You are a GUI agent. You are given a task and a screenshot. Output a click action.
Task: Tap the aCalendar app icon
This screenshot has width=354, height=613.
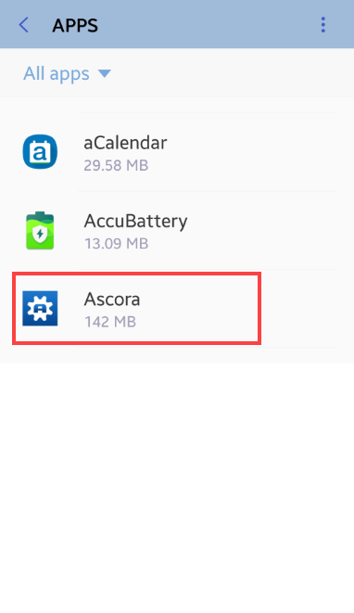tap(40, 152)
